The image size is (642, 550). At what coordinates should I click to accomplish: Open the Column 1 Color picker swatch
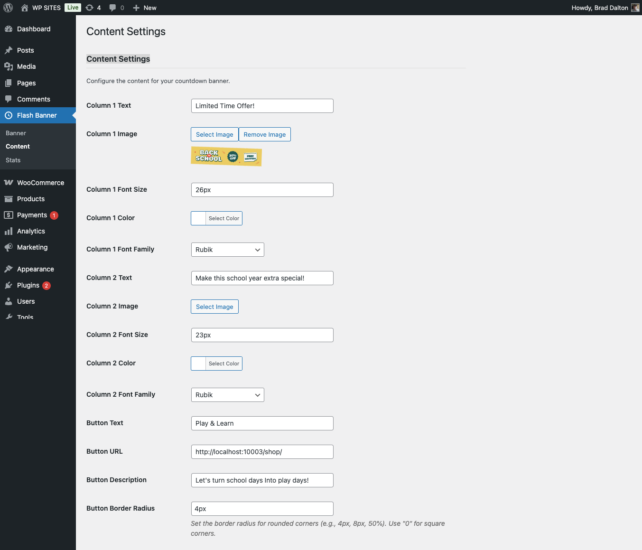point(198,218)
